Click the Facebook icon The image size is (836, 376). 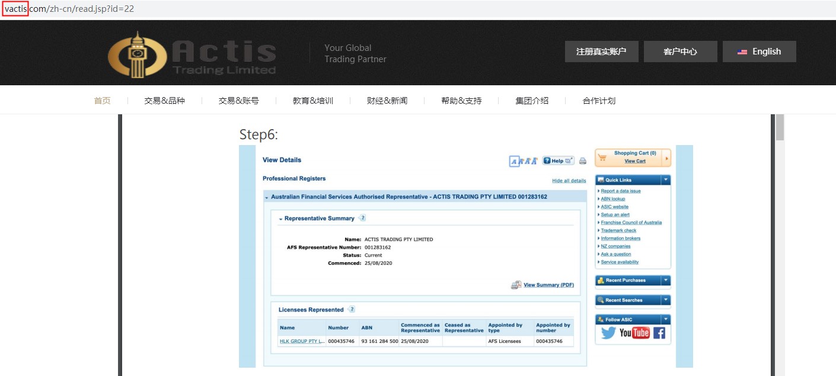tap(659, 333)
